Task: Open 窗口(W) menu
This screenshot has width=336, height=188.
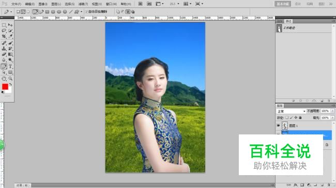Action: click(111, 4)
